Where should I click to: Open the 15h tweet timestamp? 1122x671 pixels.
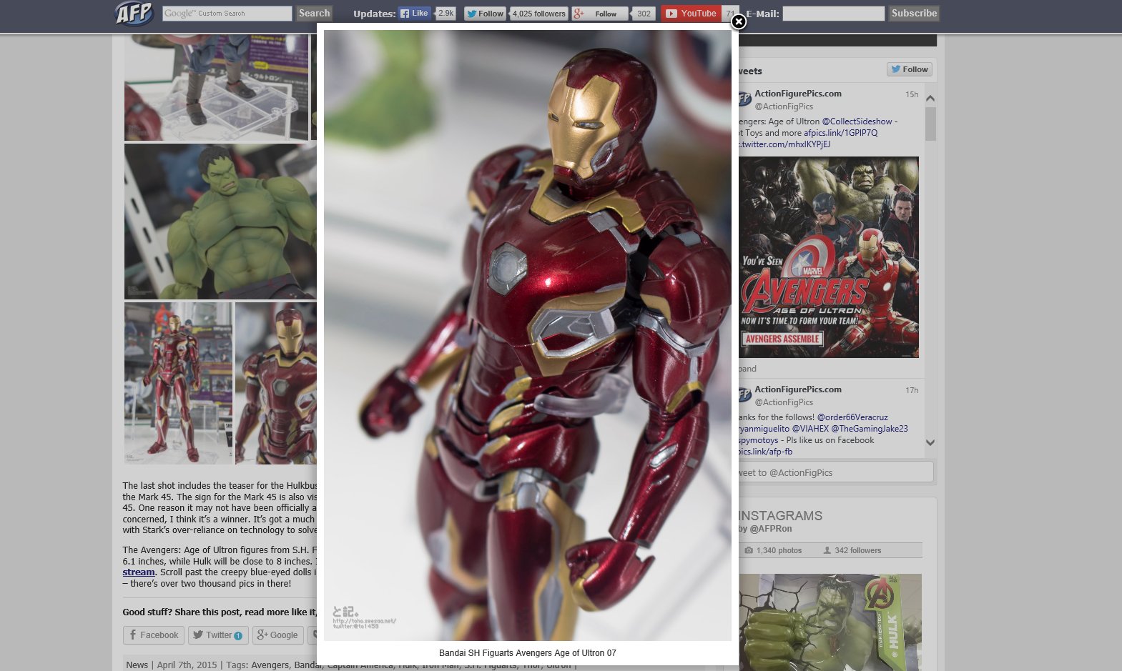pos(912,94)
